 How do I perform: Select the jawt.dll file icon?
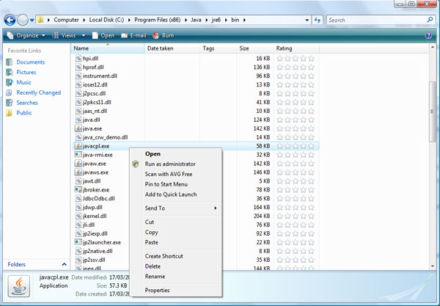click(78, 181)
